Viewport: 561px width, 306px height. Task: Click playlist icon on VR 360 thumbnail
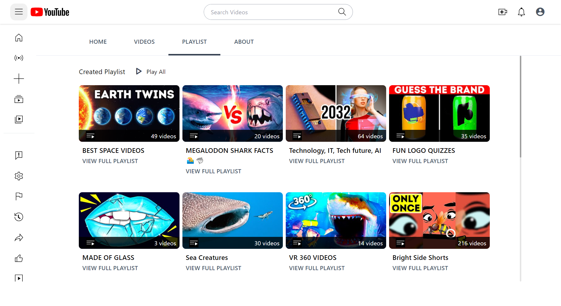[297, 243]
